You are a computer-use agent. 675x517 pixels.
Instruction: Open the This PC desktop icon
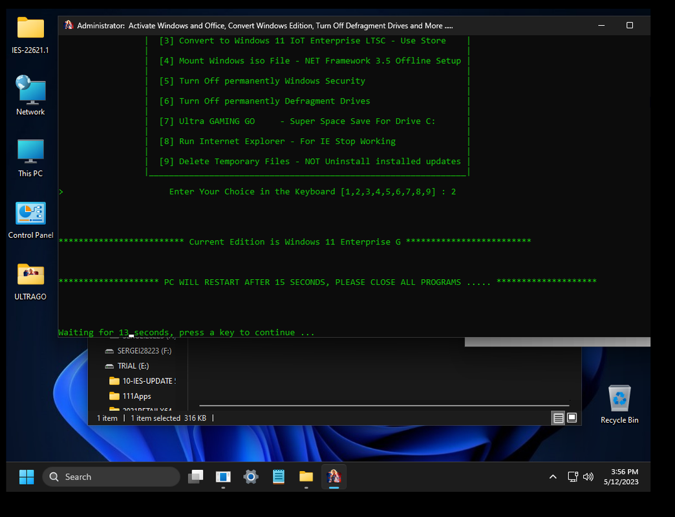pos(30,158)
